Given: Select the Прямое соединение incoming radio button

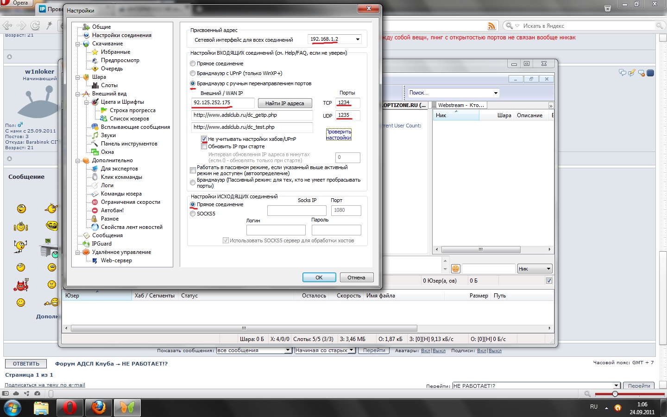Looking at the screenshot, I should coord(193,63).
